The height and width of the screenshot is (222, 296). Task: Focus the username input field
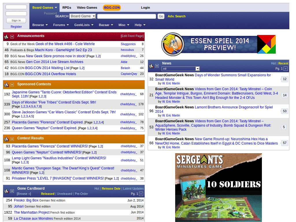coord(16,7)
